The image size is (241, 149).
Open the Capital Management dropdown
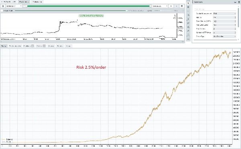click(x=225, y=14)
